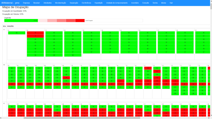Image resolution: width=212 pixels, height=119 pixels.
Task: Click the solid red legend swatch
Action: click(80, 21)
